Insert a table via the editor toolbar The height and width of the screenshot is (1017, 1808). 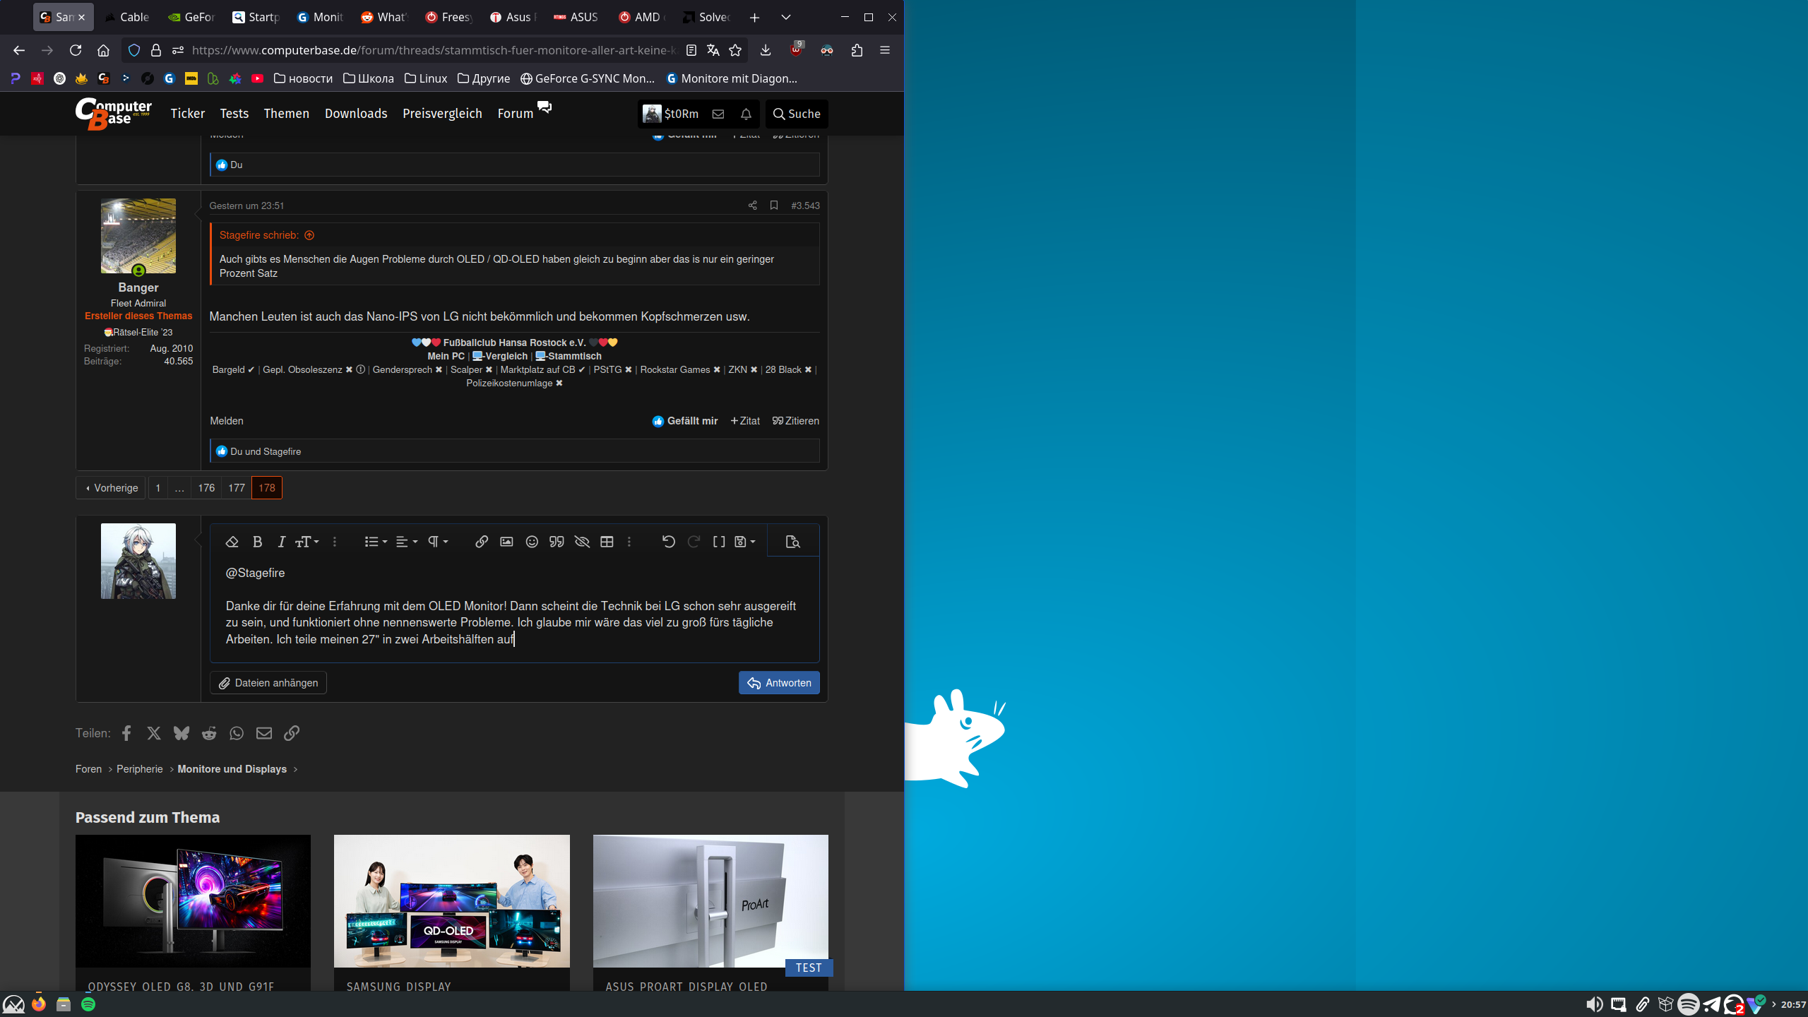[x=607, y=542]
